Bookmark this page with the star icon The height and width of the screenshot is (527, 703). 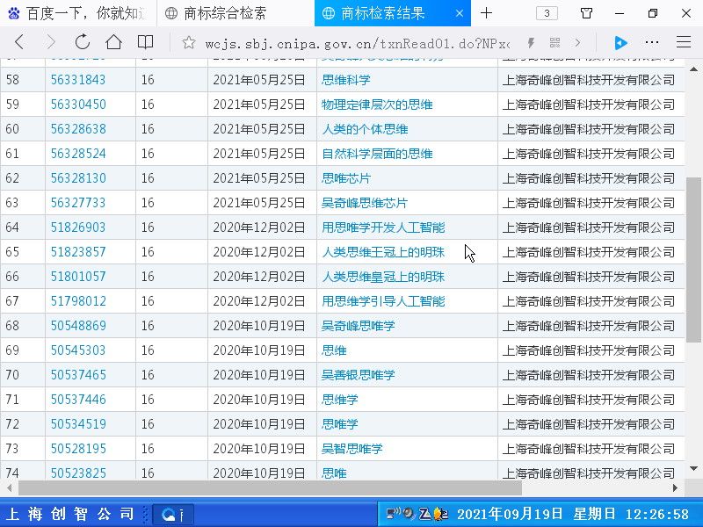[188, 42]
